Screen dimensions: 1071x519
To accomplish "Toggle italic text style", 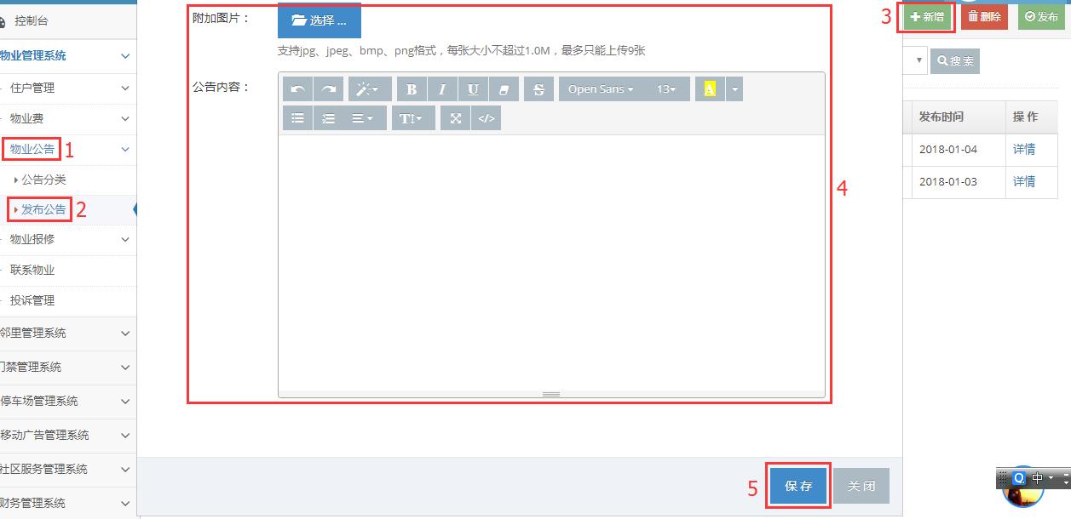I will tap(442, 89).
